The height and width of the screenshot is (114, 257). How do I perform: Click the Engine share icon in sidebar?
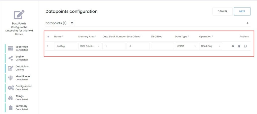pyautogui.click(x=11, y=58)
